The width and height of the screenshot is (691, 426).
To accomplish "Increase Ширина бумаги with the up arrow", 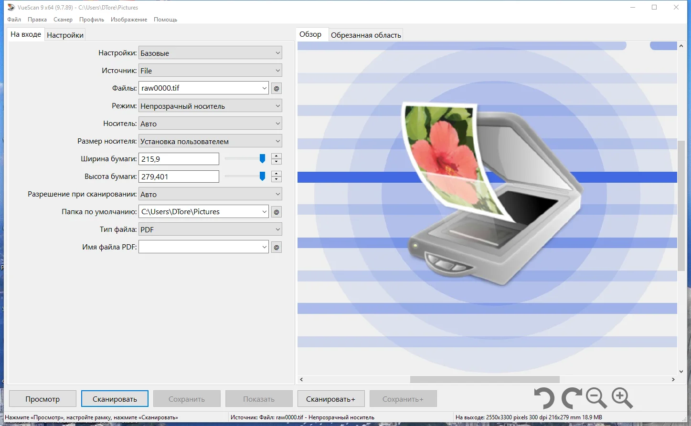I will [276, 156].
